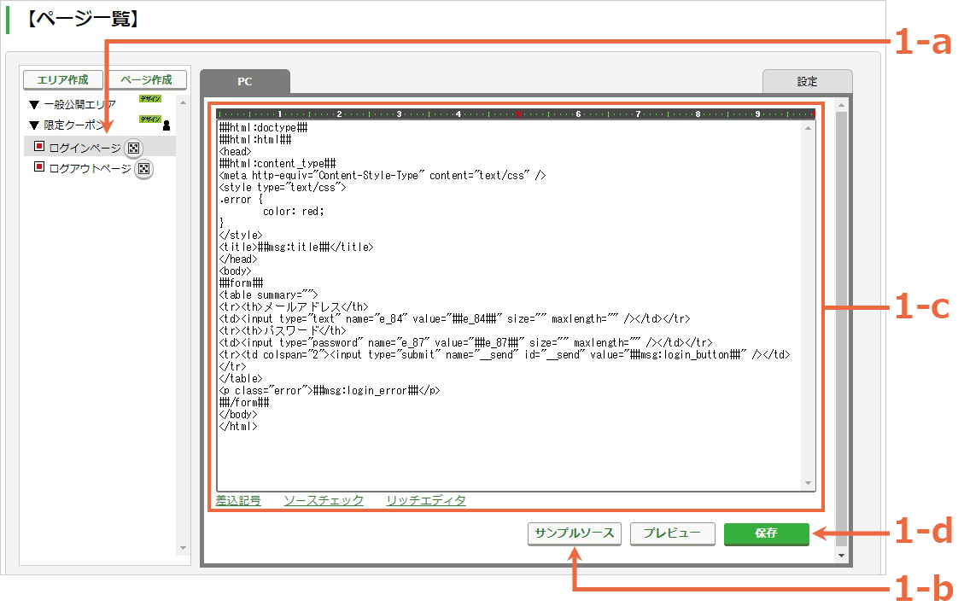Click the プレビュー button
The image size is (958, 606).
[x=672, y=533]
